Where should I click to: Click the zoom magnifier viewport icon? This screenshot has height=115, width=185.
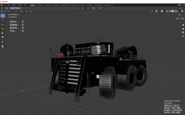pos(183,25)
